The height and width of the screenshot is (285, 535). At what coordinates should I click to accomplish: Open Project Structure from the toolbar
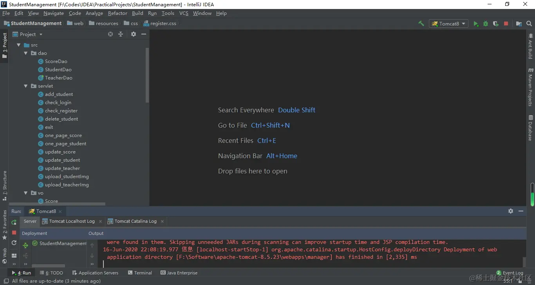519,23
